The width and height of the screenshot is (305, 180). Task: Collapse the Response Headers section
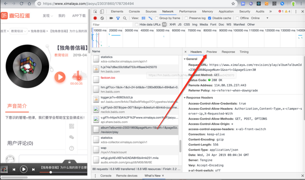tap(185, 98)
